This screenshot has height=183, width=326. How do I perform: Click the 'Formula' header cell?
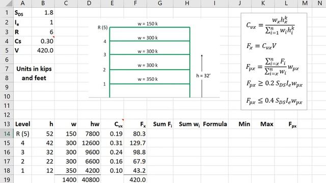point(215,124)
